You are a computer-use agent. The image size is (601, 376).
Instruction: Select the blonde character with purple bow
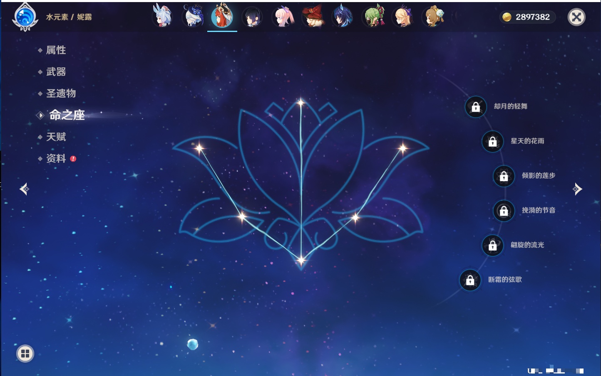(403, 16)
